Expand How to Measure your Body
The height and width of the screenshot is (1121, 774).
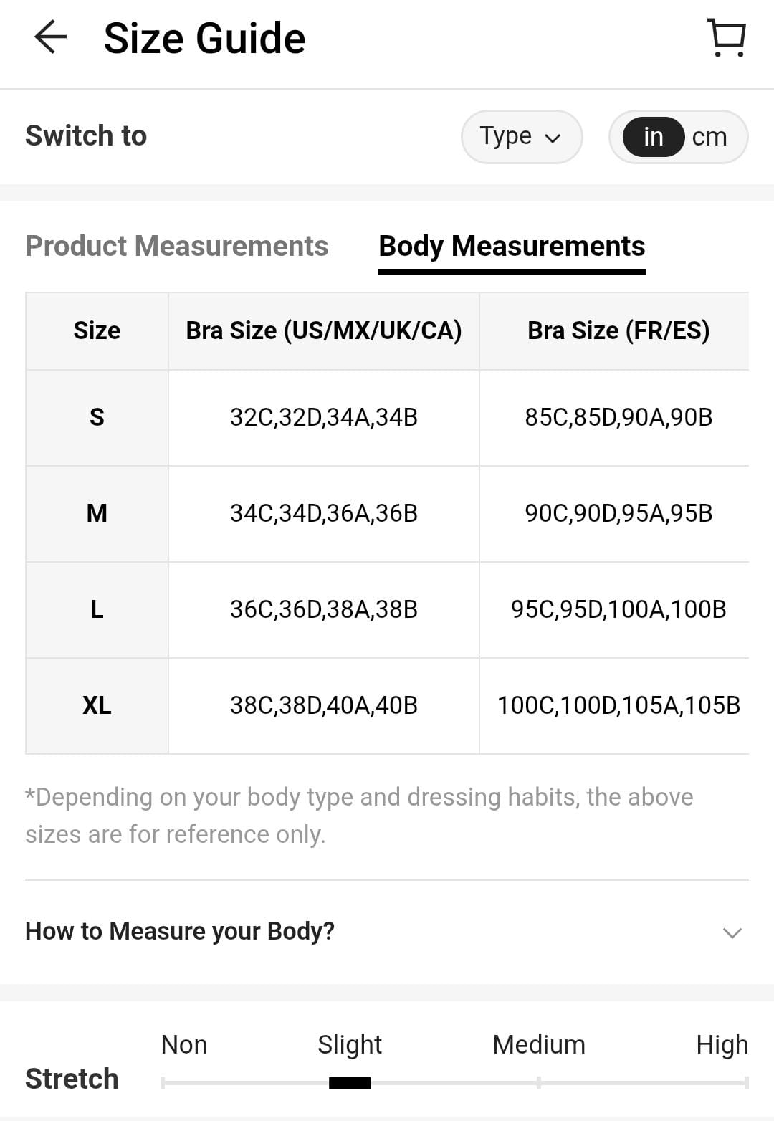[x=180, y=931]
